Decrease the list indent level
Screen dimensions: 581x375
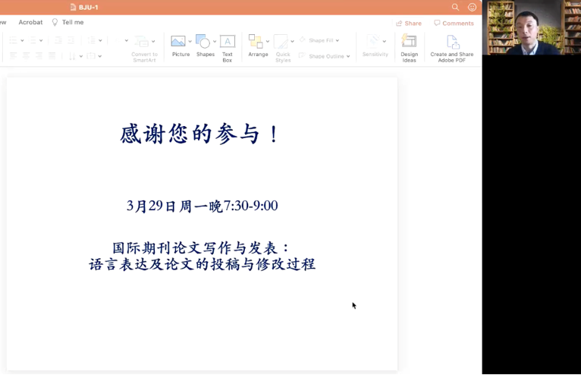coord(58,40)
